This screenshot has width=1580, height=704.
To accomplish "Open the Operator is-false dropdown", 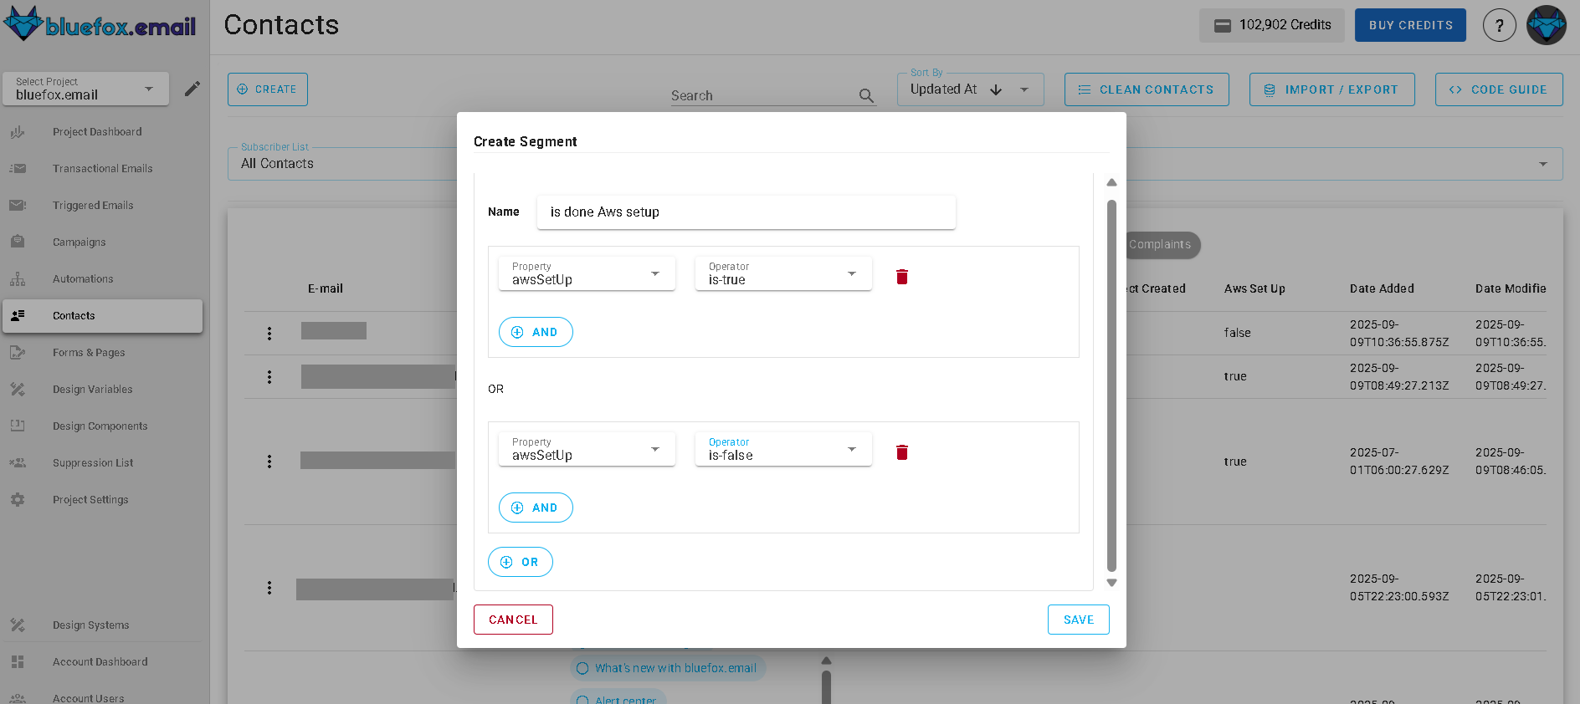I will pos(783,449).
